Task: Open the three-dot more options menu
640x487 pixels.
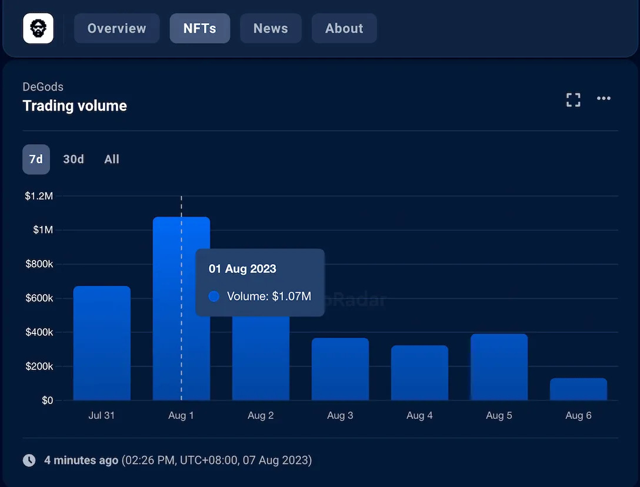Action: 604,98
